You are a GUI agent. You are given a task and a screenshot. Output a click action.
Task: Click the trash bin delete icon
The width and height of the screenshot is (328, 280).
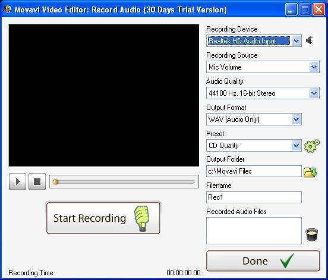[x=312, y=235]
